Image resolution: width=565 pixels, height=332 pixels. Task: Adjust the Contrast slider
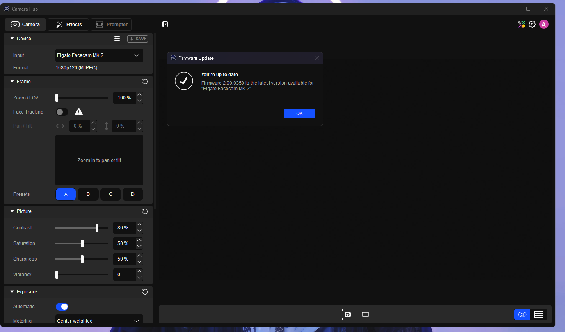[x=82, y=228]
